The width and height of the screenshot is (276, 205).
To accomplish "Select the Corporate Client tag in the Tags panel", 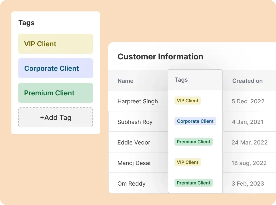I will coord(55,68).
